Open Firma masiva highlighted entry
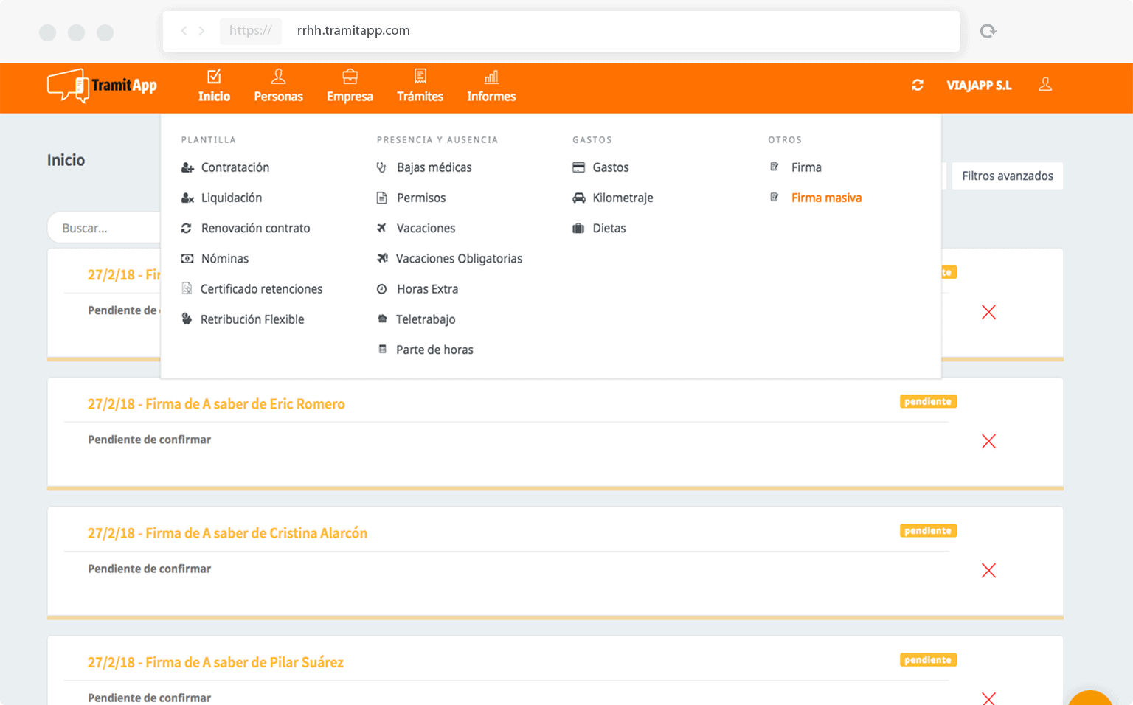This screenshot has width=1133, height=705. click(826, 198)
